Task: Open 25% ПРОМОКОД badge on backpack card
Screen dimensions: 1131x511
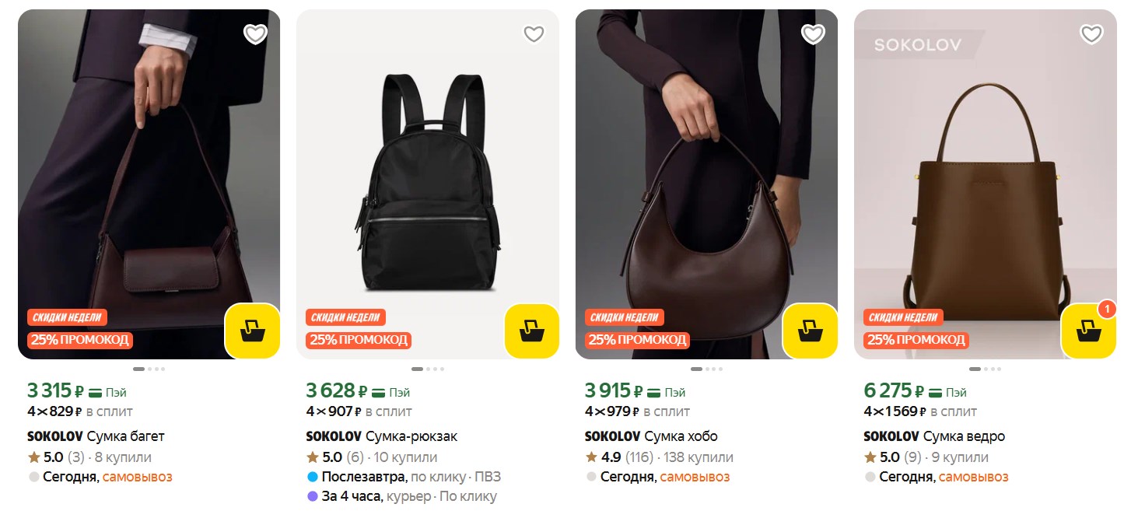Action: click(358, 340)
